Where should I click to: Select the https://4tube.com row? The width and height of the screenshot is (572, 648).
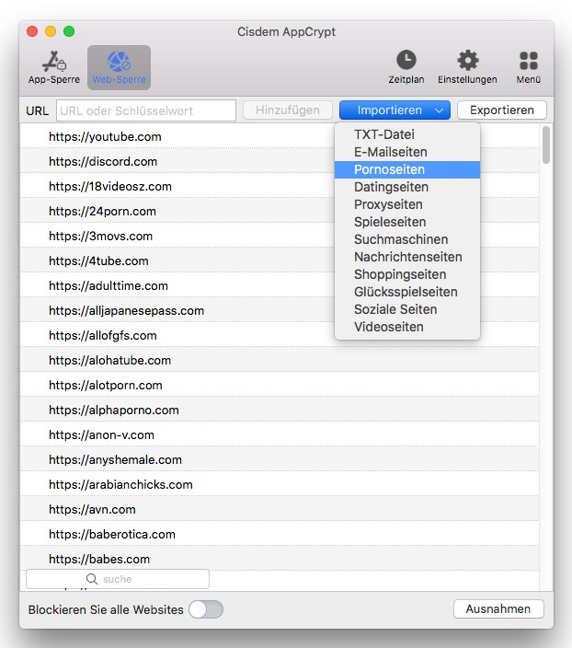tap(280, 260)
